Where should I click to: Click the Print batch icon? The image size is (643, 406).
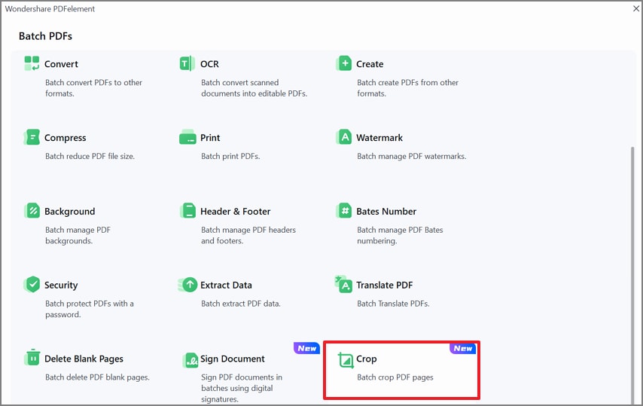187,137
